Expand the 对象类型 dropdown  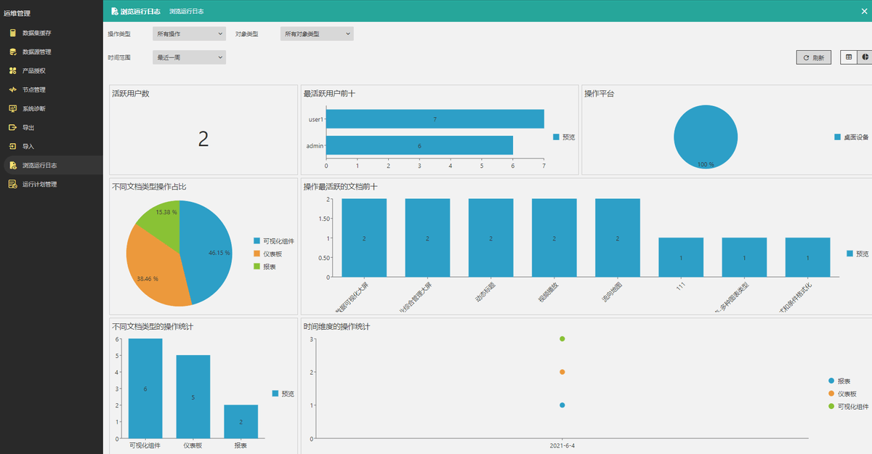pyautogui.click(x=317, y=33)
